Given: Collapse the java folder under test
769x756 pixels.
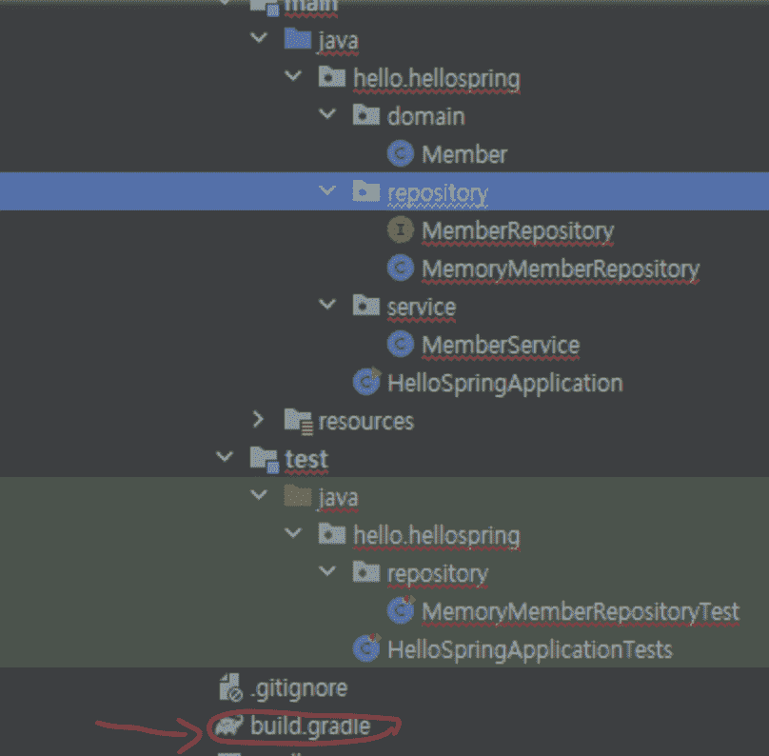Looking at the screenshot, I should pyautogui.click(x=259, y=496).
